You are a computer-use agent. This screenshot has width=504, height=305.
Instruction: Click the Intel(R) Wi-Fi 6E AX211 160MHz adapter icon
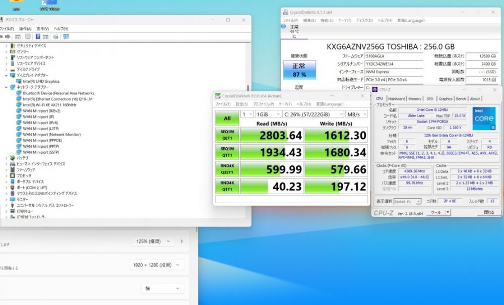19,105
